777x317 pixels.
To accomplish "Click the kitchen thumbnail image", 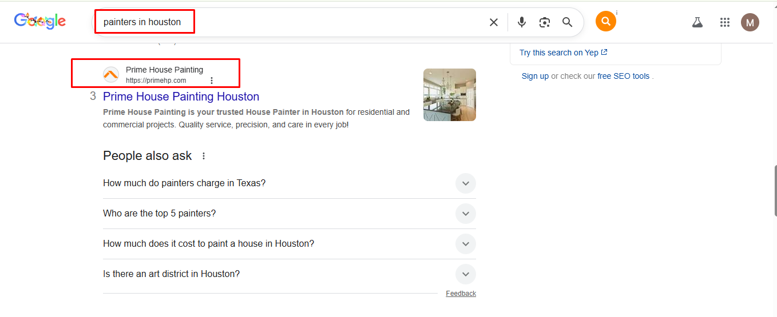I will tap(449, 95).
